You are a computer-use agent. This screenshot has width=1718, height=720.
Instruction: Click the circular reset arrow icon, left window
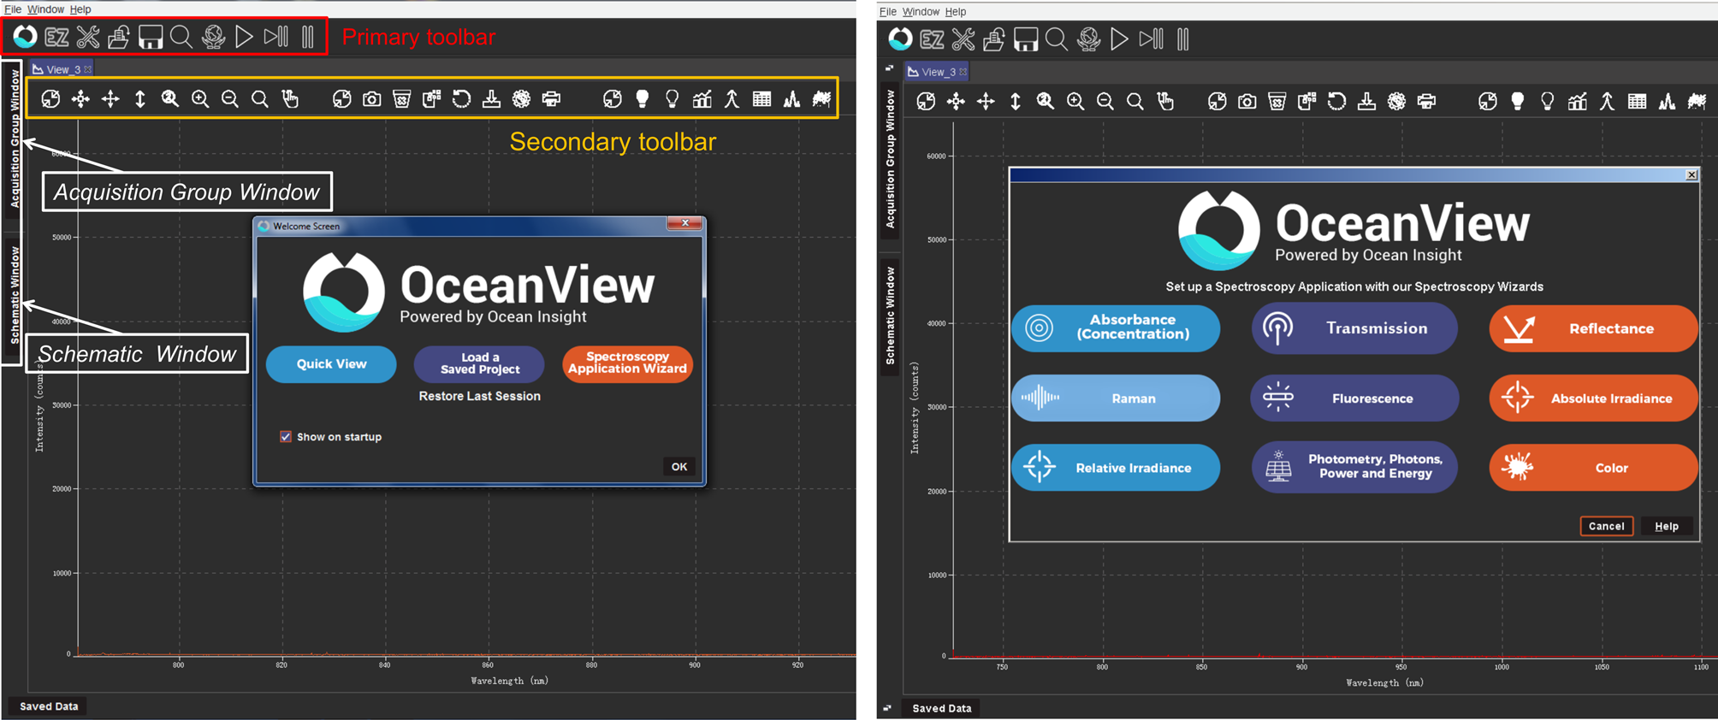[462, 99]
